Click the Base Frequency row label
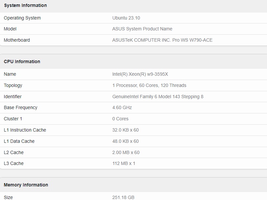 (20, 107)
